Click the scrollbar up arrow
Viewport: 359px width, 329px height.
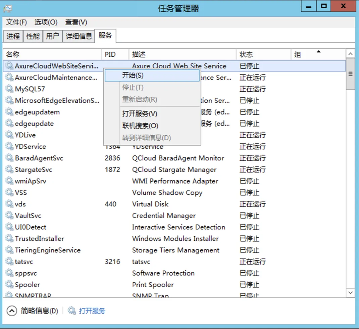click(x=350, y=54)
